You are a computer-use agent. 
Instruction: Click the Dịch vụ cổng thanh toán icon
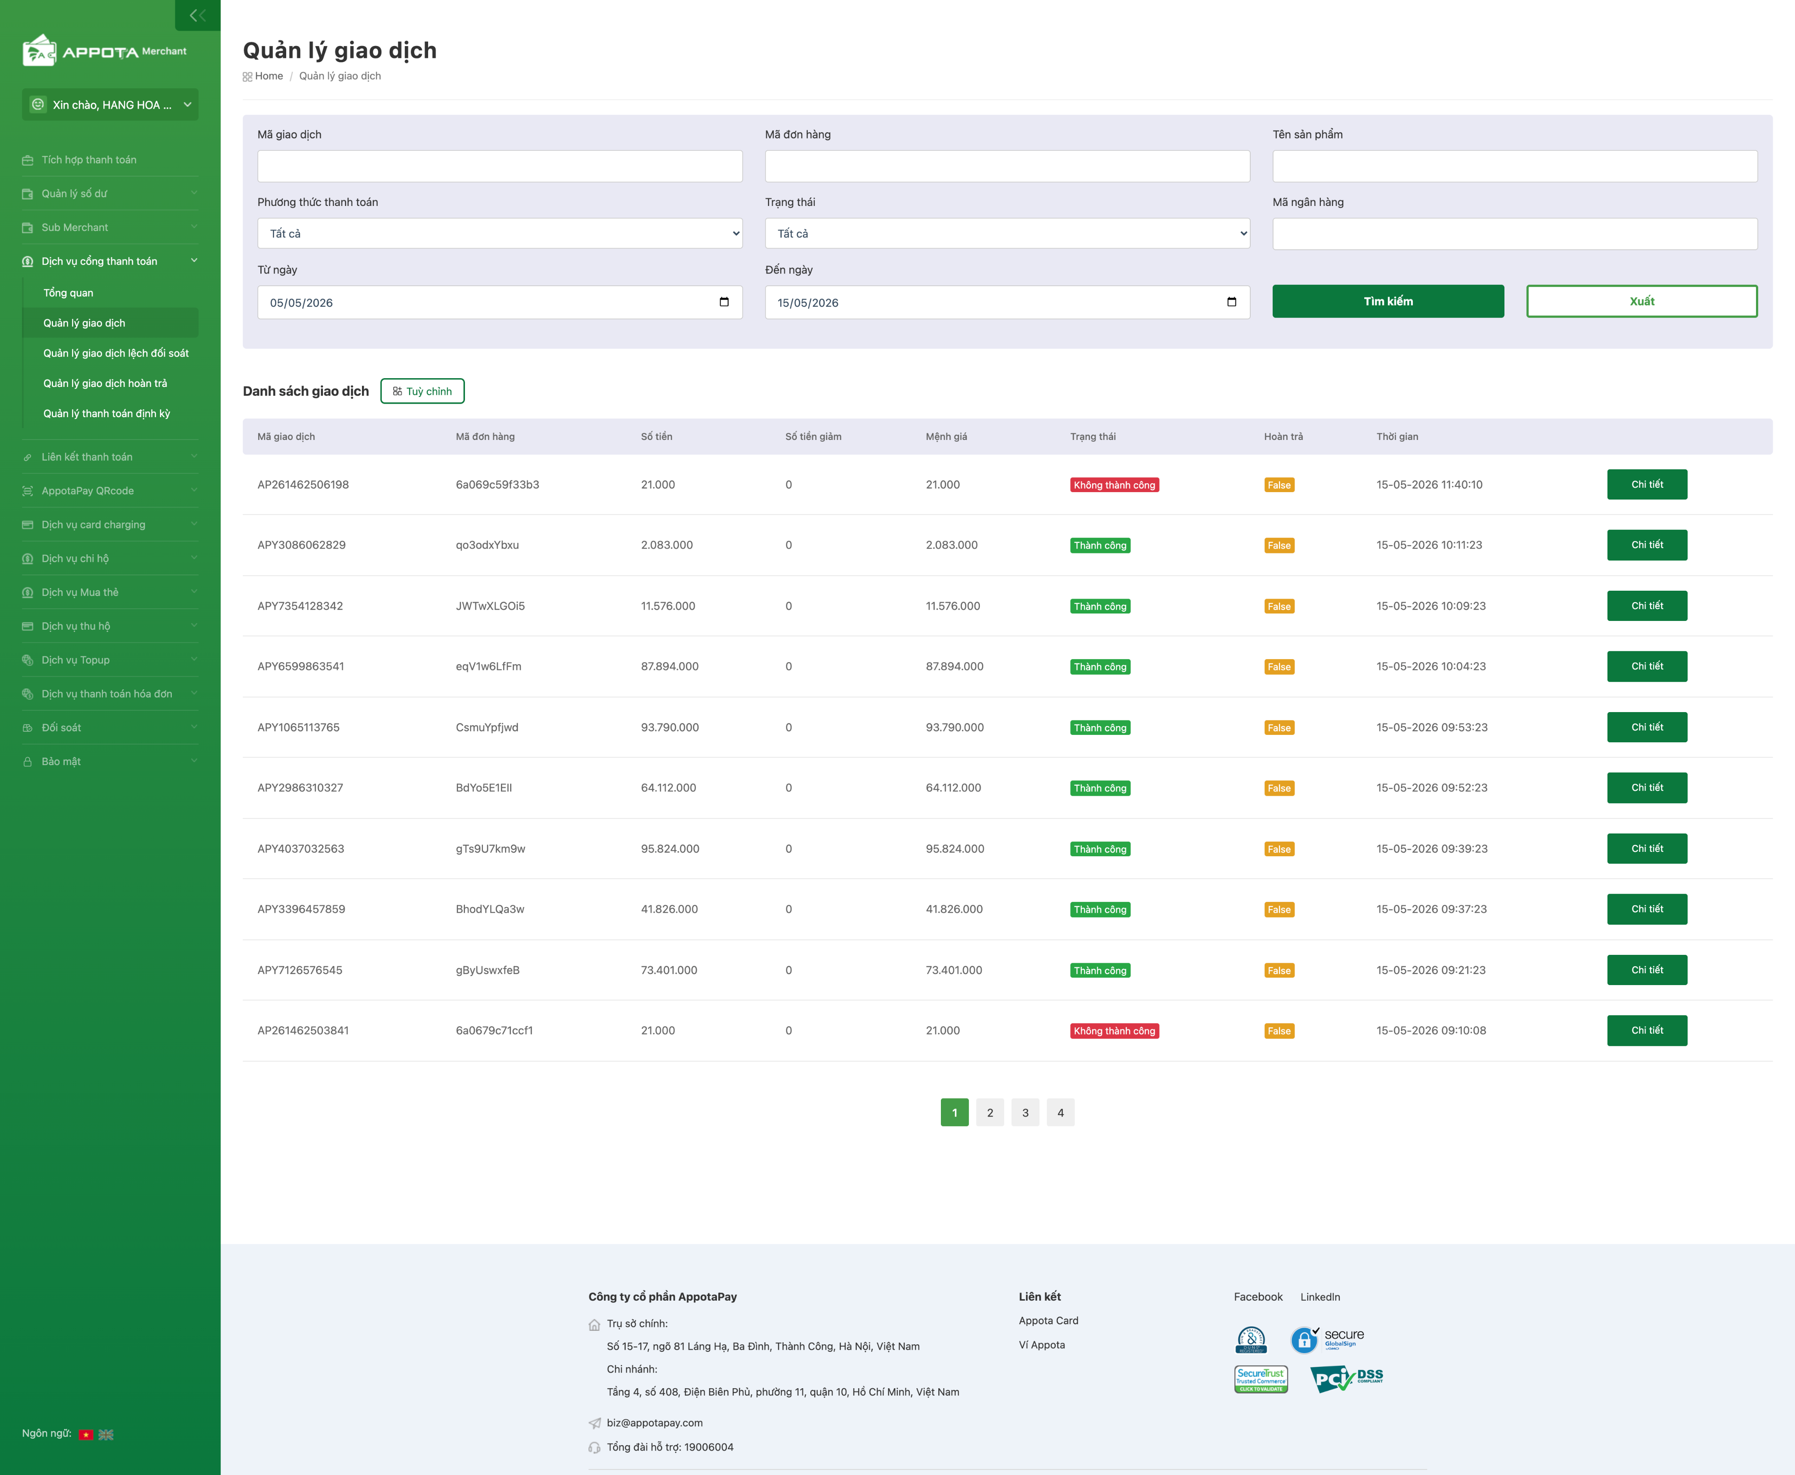(x=27, y=262)
